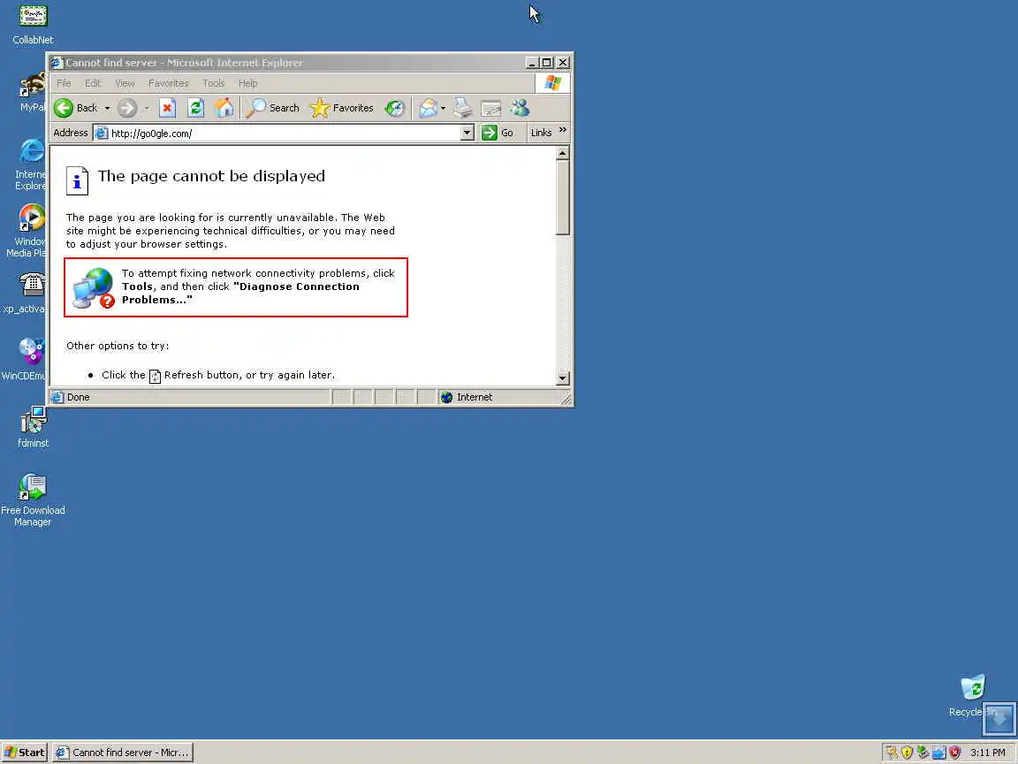Open the View menu
The width and height of the screenshot is (1018, 764).
pos(125,83)
